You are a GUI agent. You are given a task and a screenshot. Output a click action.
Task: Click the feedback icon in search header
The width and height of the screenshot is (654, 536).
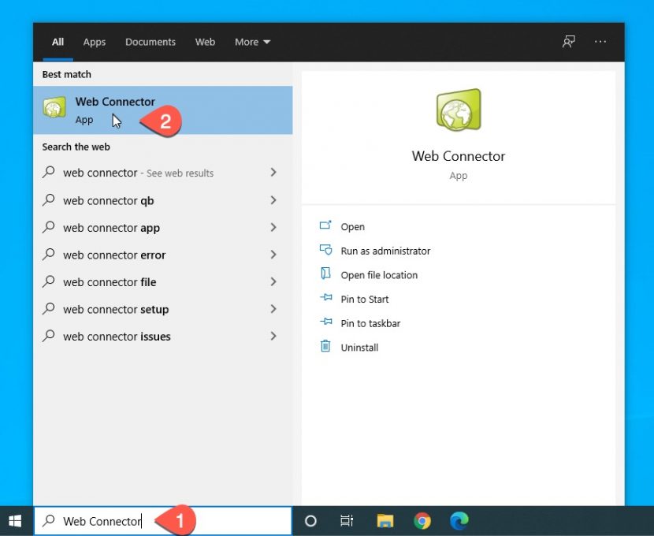pyautogui.click(x=568, y=42)
